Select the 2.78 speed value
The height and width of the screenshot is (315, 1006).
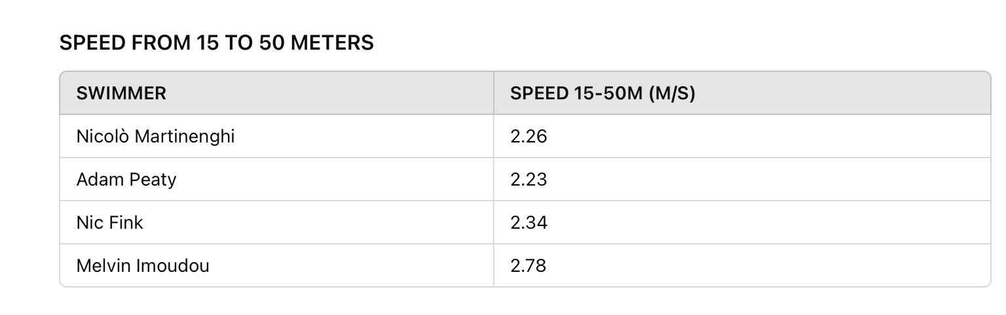529,265
